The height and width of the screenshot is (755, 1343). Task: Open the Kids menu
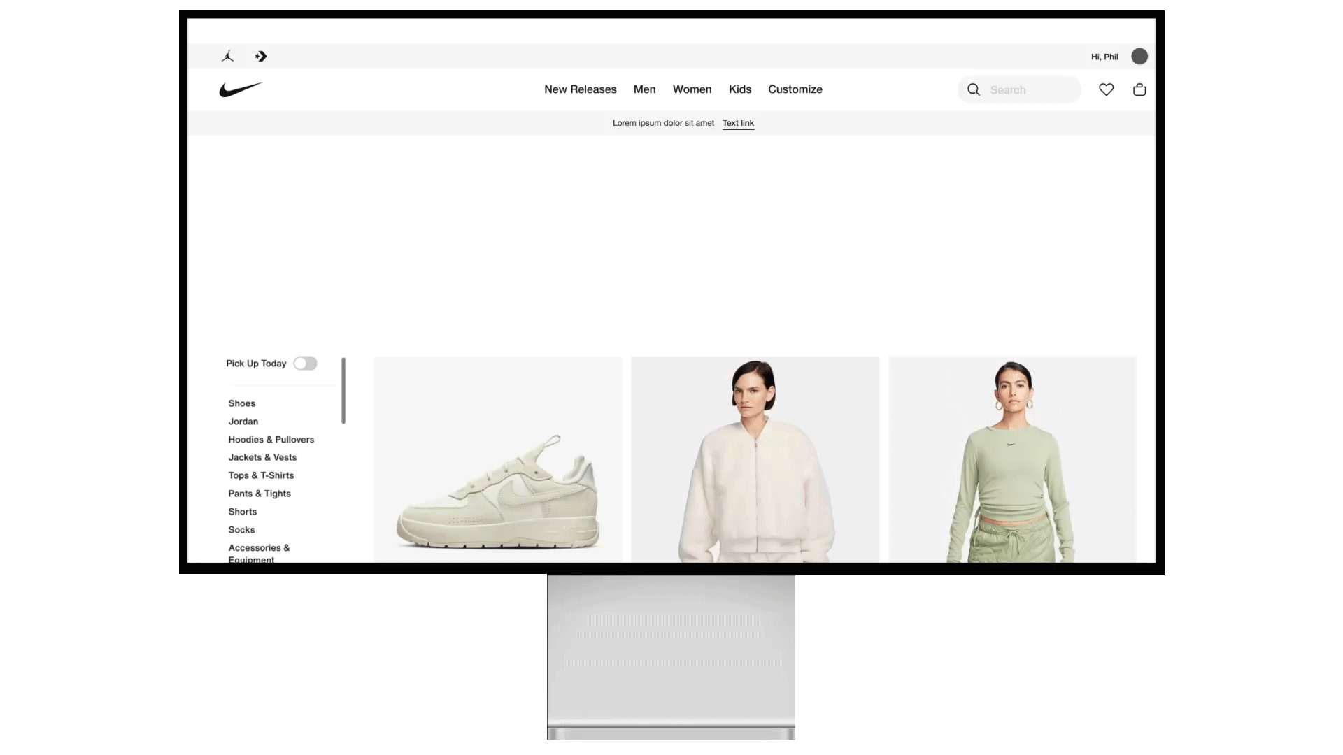pyautogui.click(x=740, y=89)
